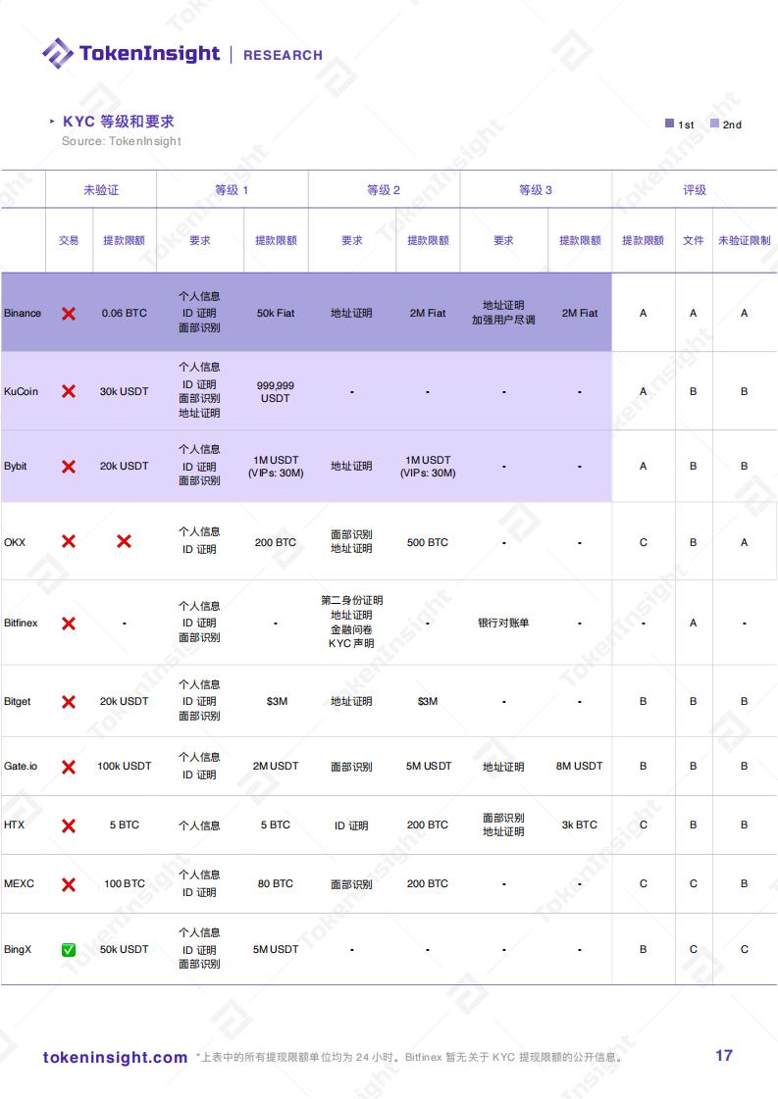Click the 50k Fiat cell

276,314
